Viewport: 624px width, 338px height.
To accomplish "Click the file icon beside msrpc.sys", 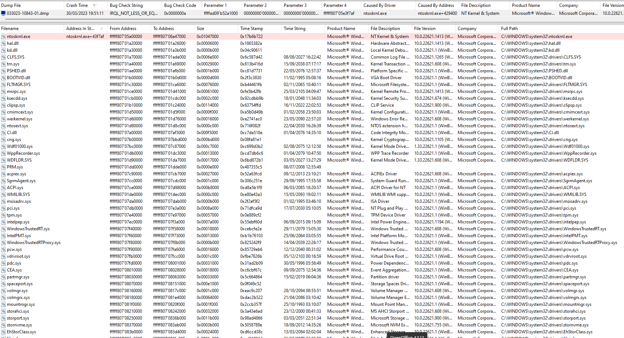I will 3,91.
